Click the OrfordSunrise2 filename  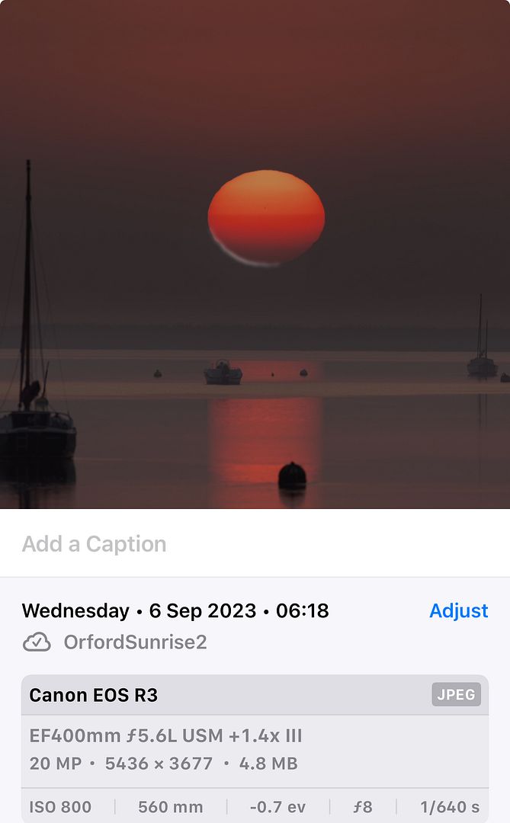[135, 642]
